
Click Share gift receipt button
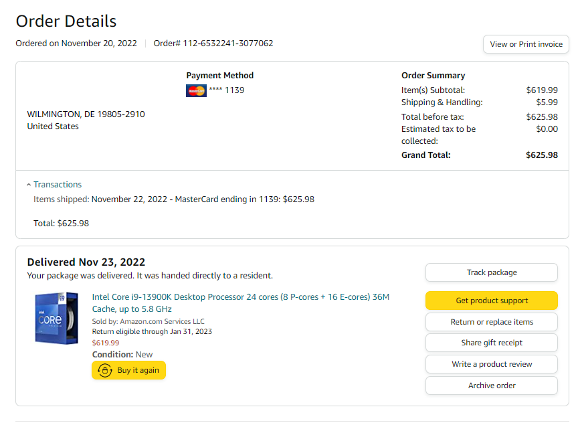(492, 343)
